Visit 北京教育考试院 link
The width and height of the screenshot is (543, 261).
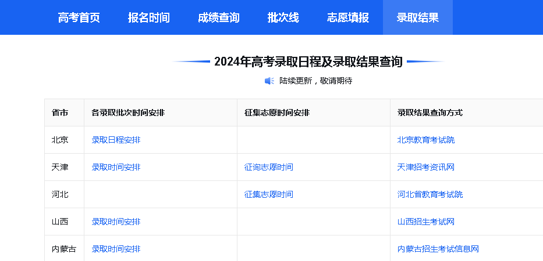click(x=426, y=140)
